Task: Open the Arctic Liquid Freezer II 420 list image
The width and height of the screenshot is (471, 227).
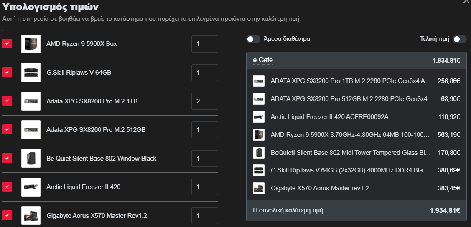Action: coord(31,187)
